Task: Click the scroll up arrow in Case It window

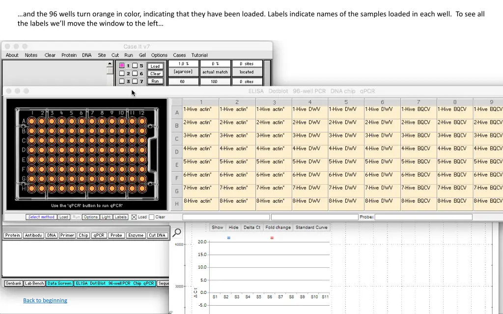Action: (x=111, y=64)
